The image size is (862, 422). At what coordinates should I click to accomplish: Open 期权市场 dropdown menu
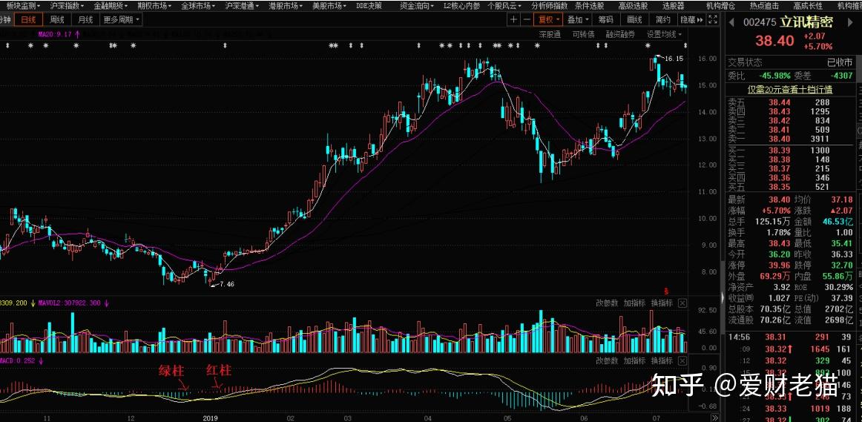tap(154, 6)
